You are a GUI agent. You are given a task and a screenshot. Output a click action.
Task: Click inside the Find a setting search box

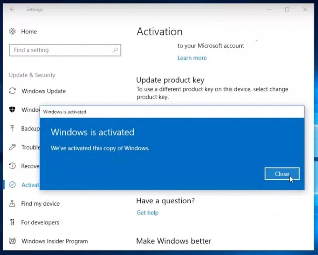64,50
